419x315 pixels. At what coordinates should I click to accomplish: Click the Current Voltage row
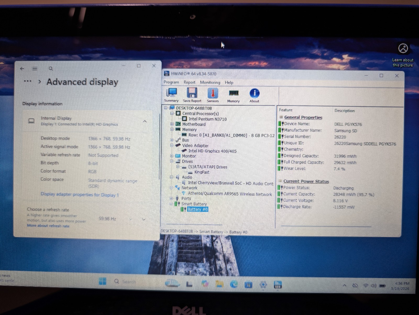pos(313,200)
